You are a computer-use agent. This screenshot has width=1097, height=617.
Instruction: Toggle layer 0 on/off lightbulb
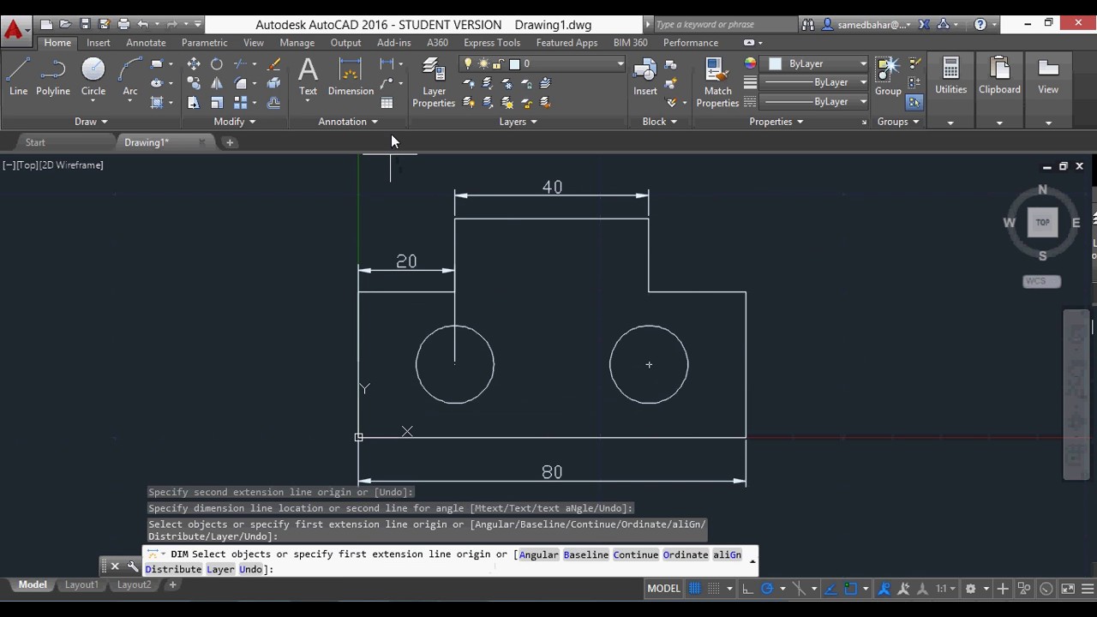(x=468, y=64)
